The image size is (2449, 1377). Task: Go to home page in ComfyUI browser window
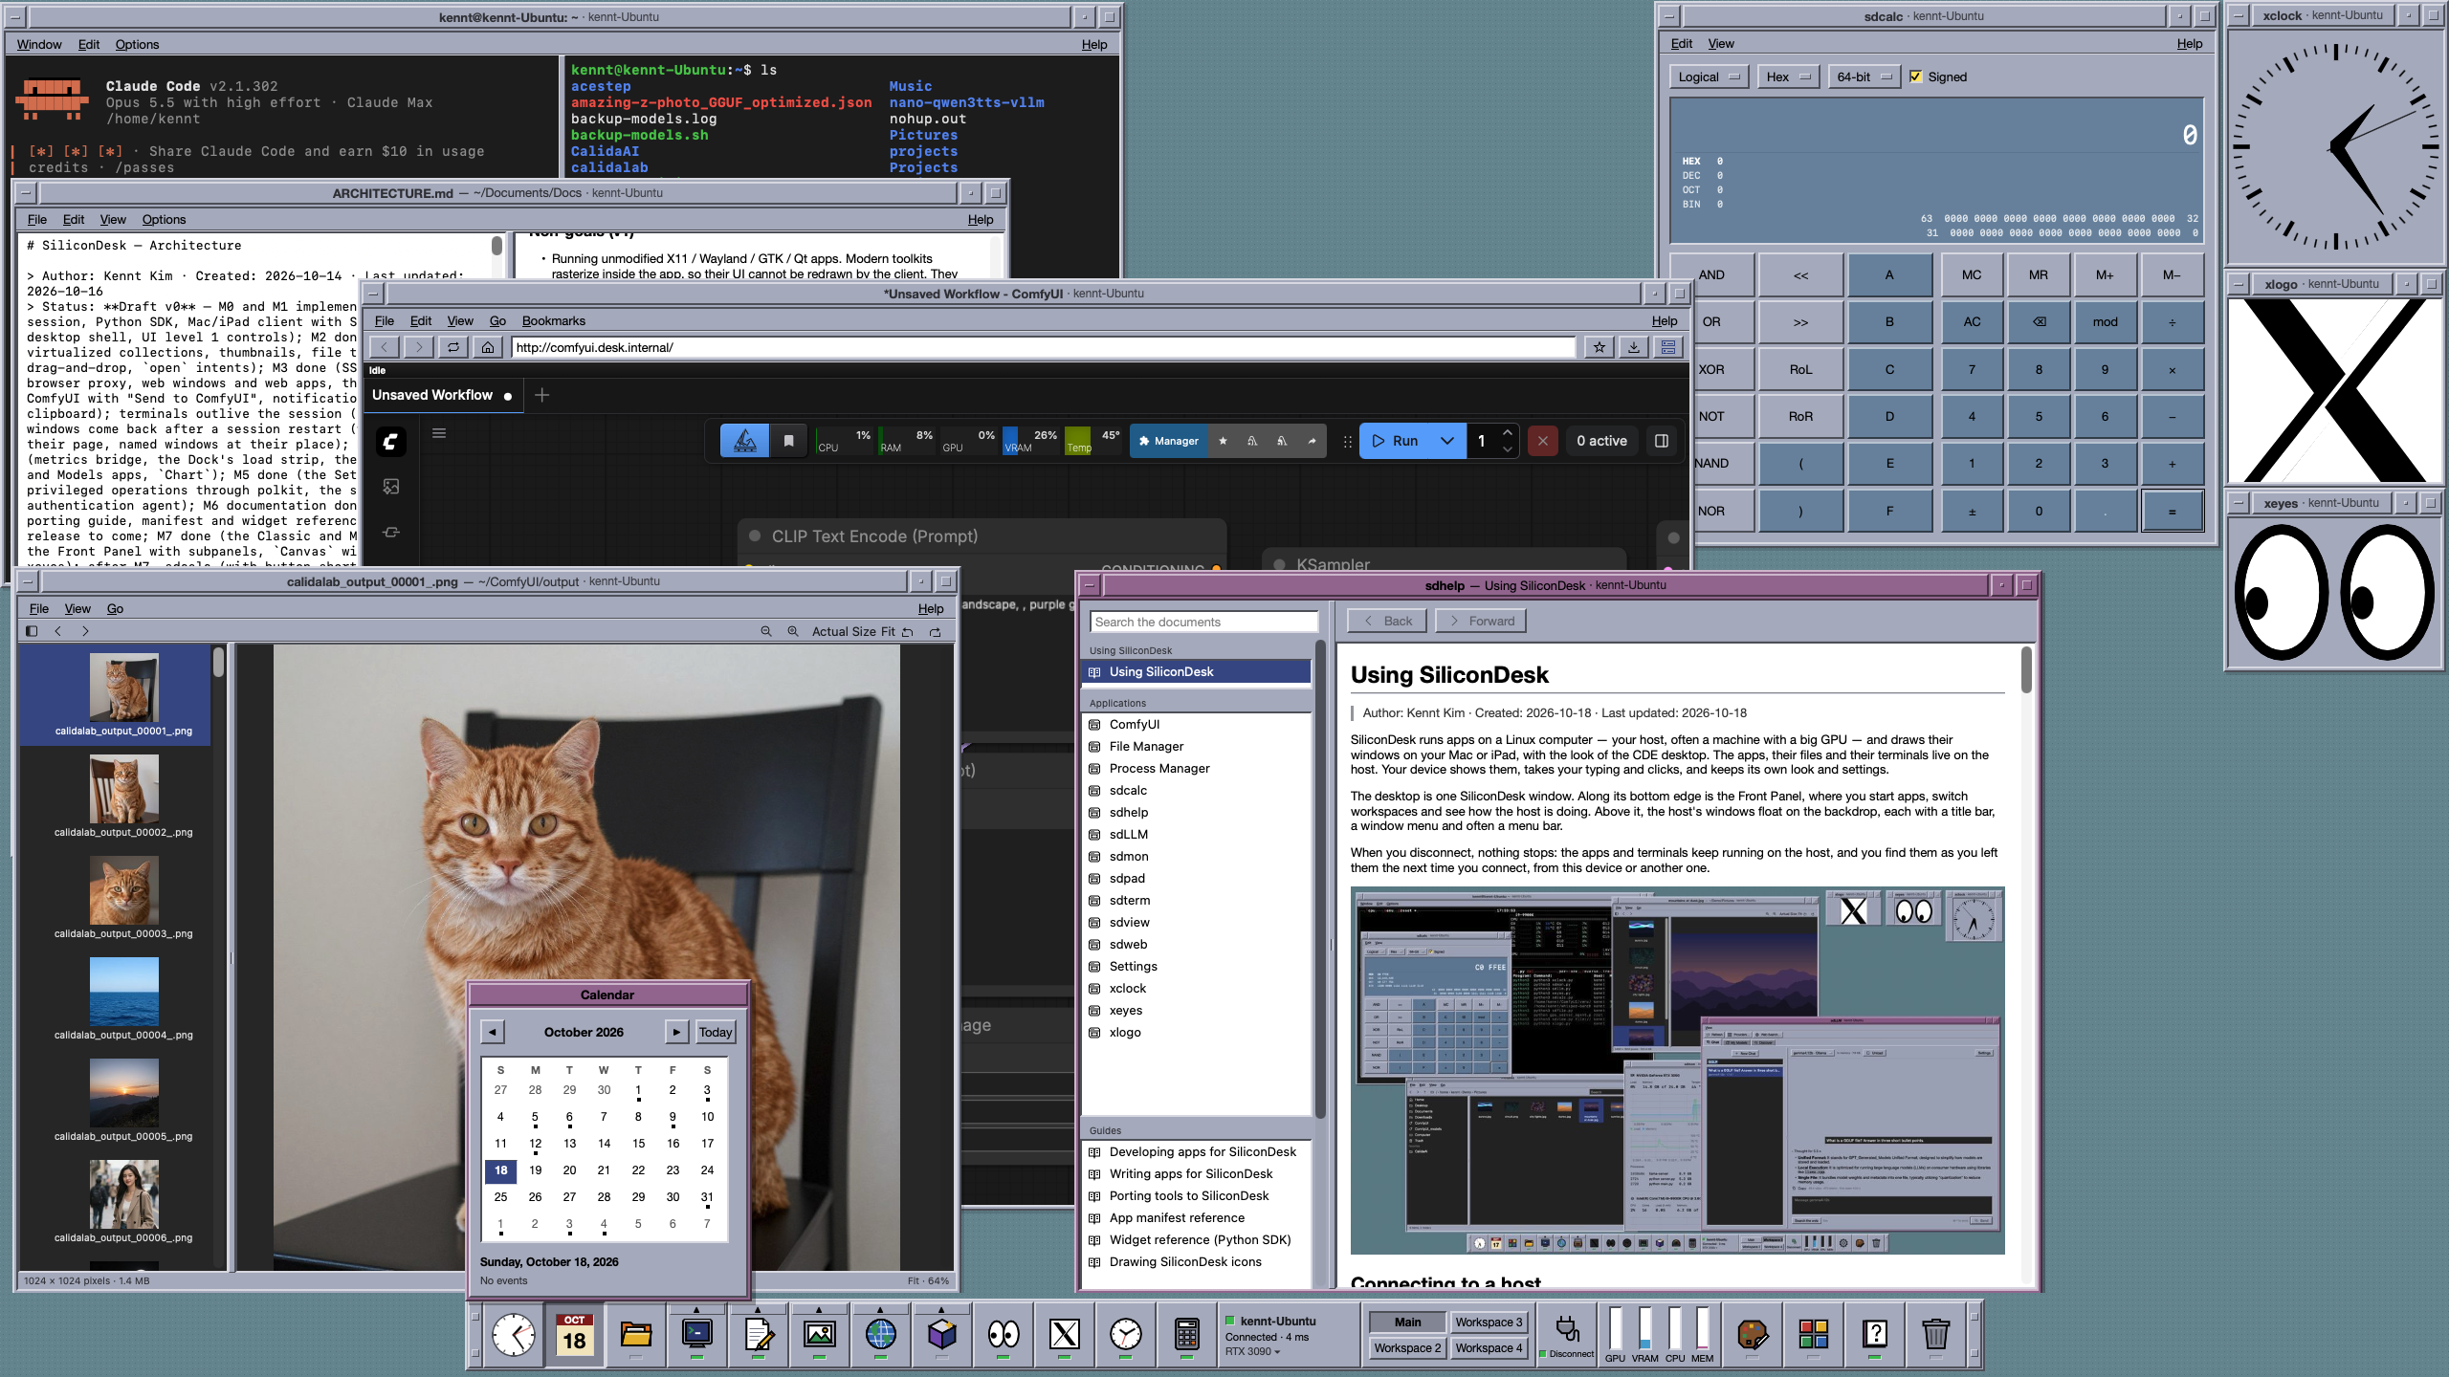point(488,347)
